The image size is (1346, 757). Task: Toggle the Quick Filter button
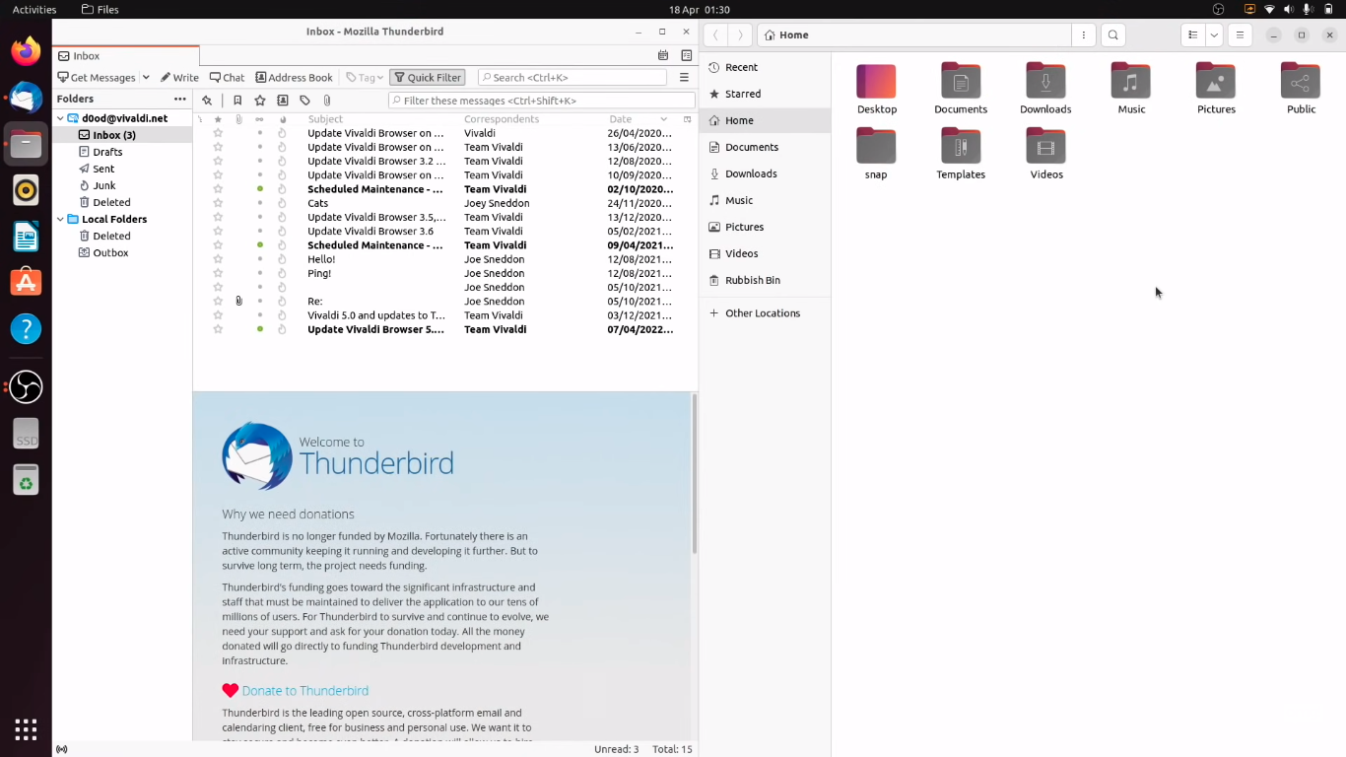(x=427, y=78)
